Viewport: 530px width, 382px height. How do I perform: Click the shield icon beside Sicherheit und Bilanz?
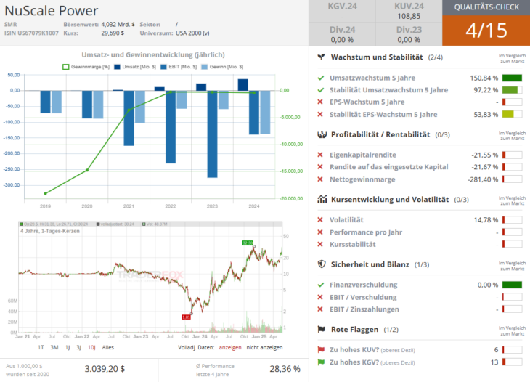(321, 264)
